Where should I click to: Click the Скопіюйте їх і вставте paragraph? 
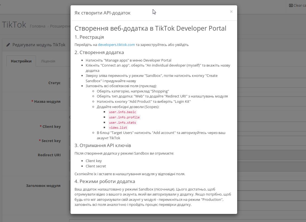click(x=130, y=174)
